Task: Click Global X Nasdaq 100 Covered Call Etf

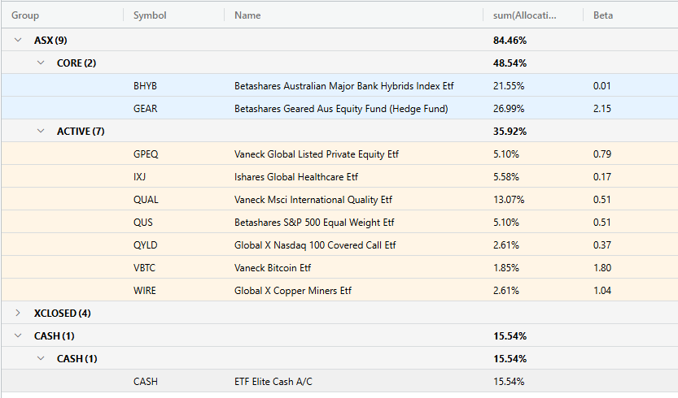Action: pos(315,245)
